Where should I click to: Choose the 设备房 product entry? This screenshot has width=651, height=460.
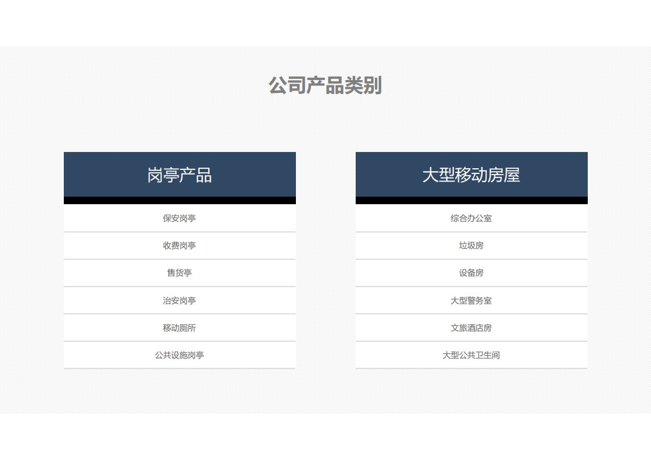(471, 273)
